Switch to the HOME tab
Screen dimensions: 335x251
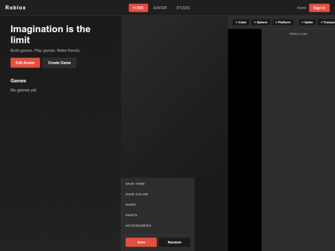click(138, 8)
